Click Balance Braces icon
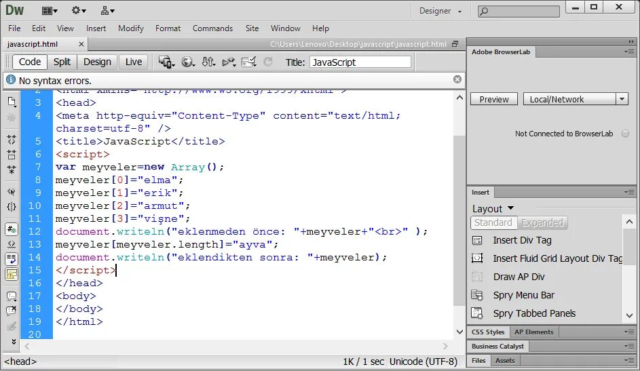Screen dimensions: 640x371 point(12,207)
